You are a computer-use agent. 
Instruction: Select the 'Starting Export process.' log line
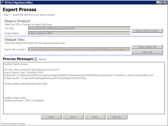coord(16,64)
